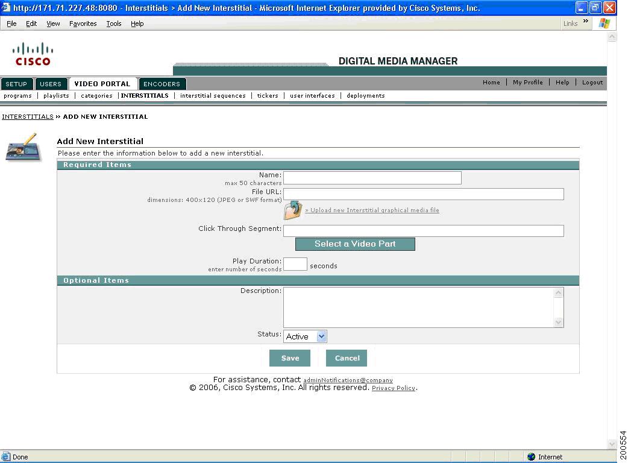This screenshot has height=463, width=628.
Task: Click the DIGITAL MEDIA MANAGER heading
Action: click(398, 61)
